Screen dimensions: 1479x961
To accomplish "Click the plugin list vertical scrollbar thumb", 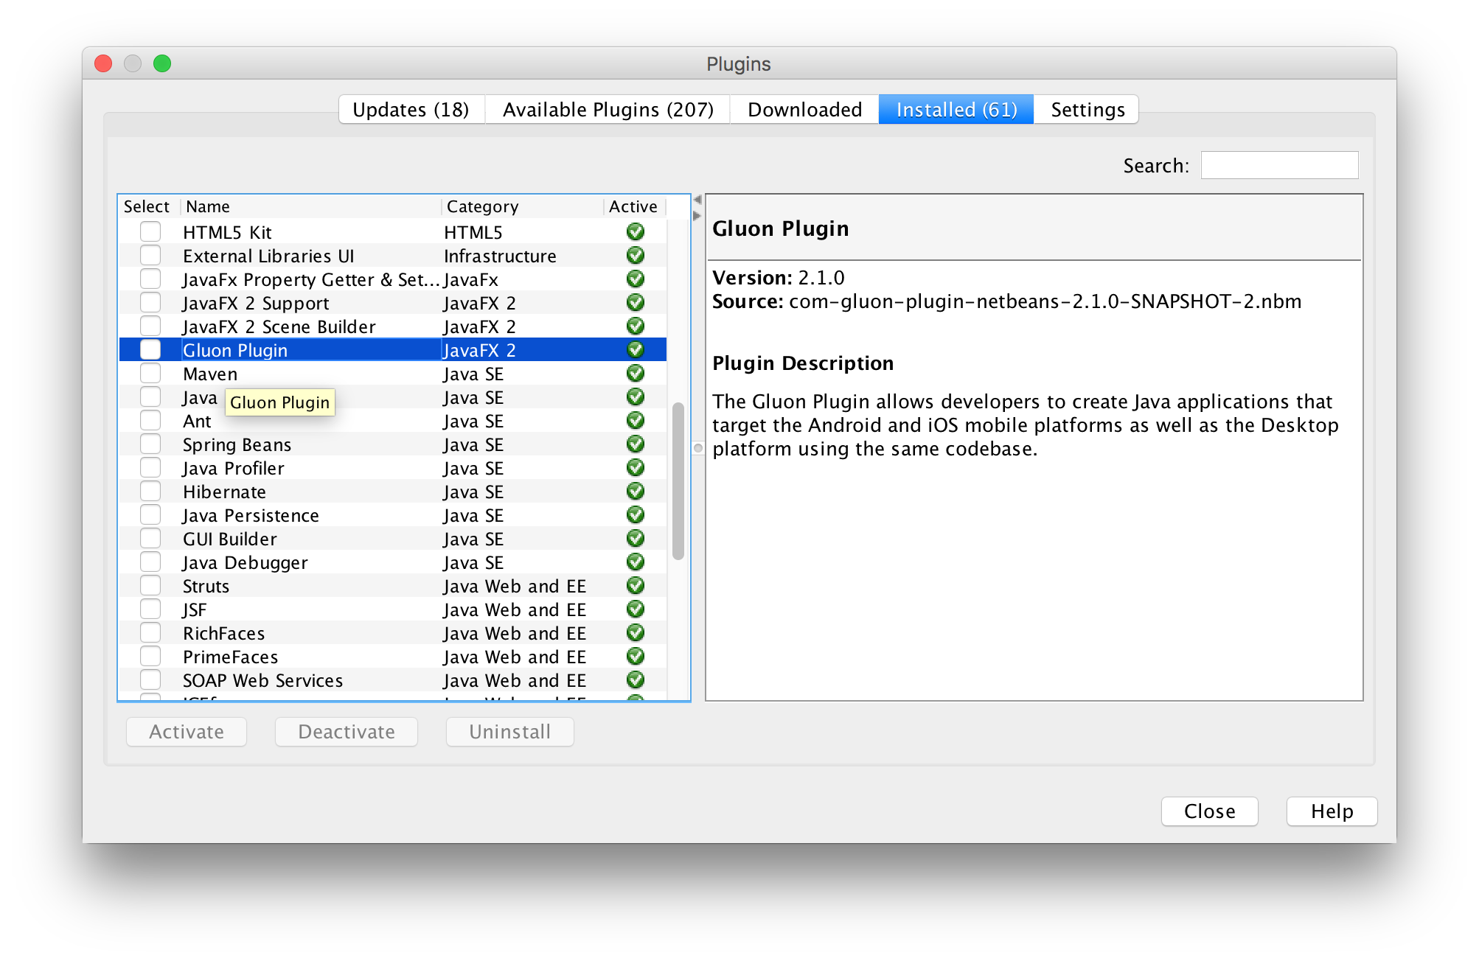I will point(678,480).
